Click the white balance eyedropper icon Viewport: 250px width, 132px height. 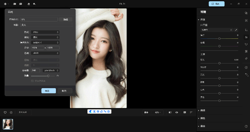[236, 30]
